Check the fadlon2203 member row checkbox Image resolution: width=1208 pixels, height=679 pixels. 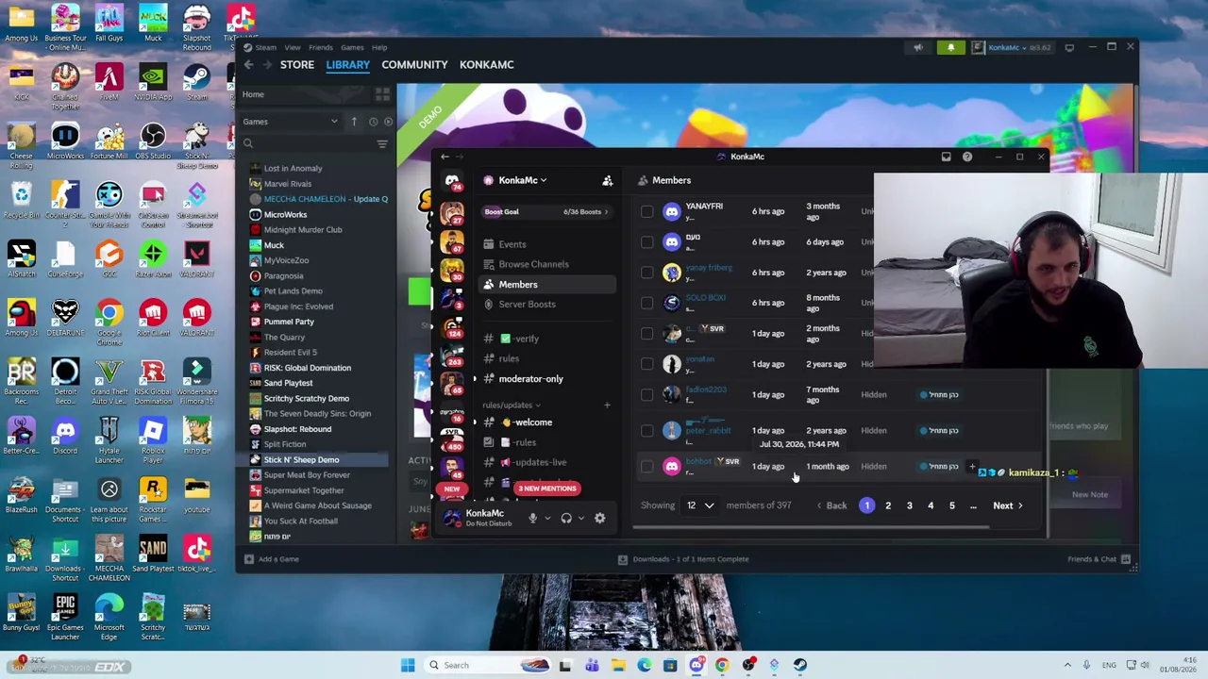[646, 395]
